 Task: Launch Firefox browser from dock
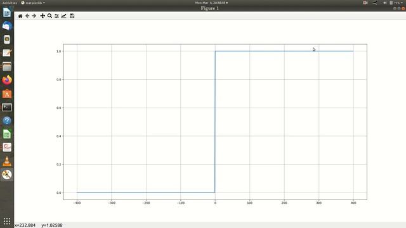(x=7, y=80)
